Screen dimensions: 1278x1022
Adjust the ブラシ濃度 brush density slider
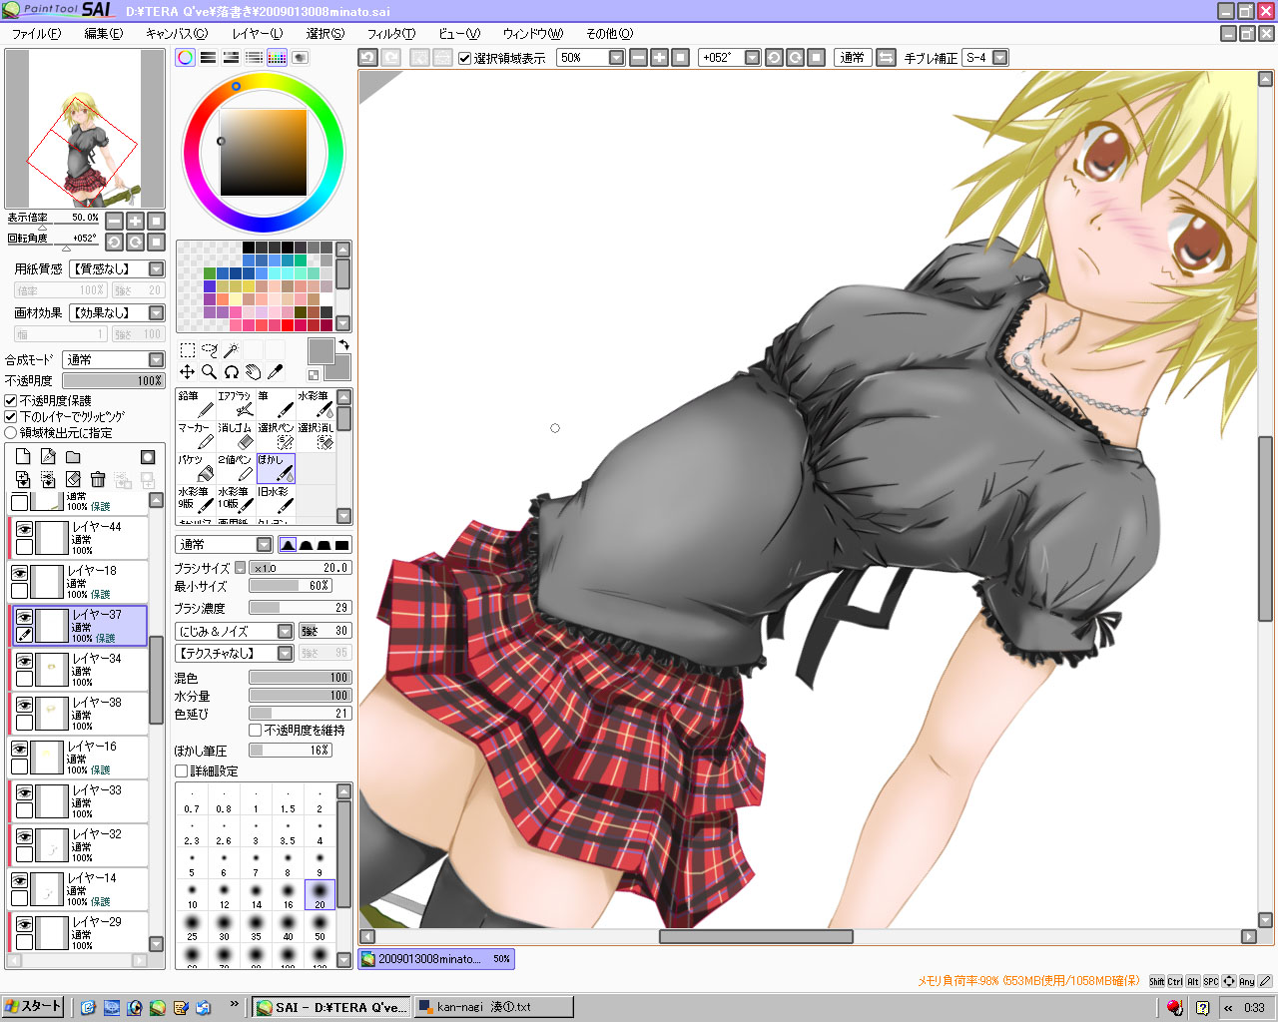point(300,608)
